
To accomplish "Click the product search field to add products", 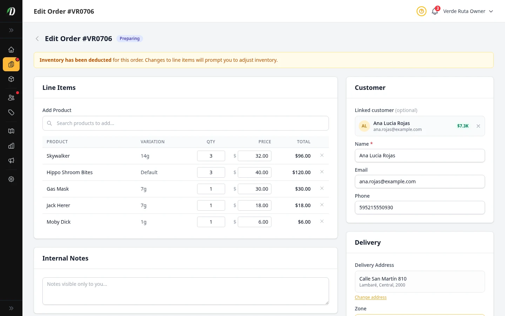I will pos(186,123).
